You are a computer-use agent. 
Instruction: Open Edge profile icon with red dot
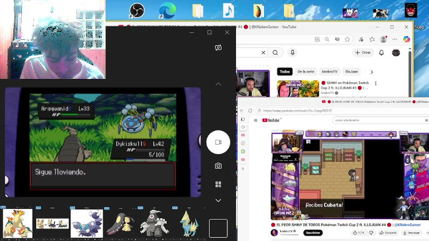point(384,39)
